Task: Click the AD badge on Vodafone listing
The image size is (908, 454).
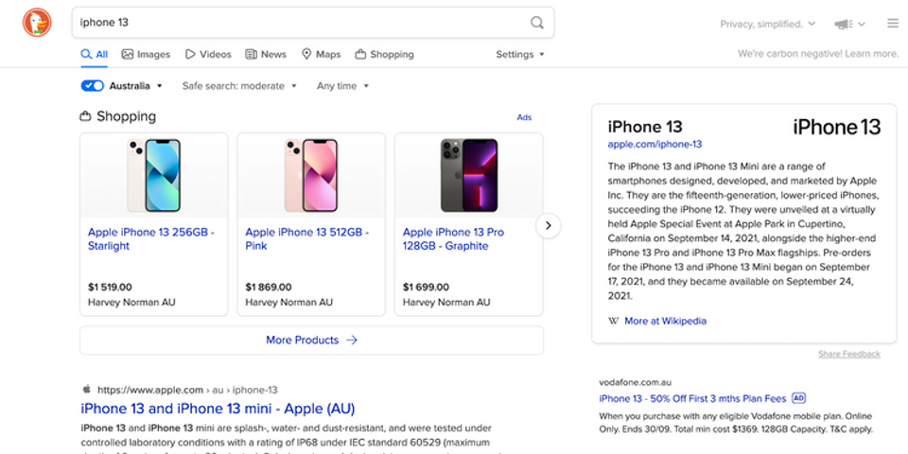Action: click(798, 398)
